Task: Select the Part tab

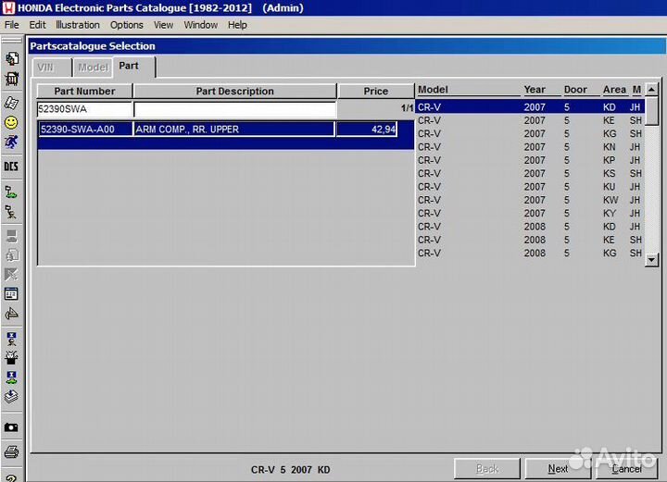Action: coord(129,67)
